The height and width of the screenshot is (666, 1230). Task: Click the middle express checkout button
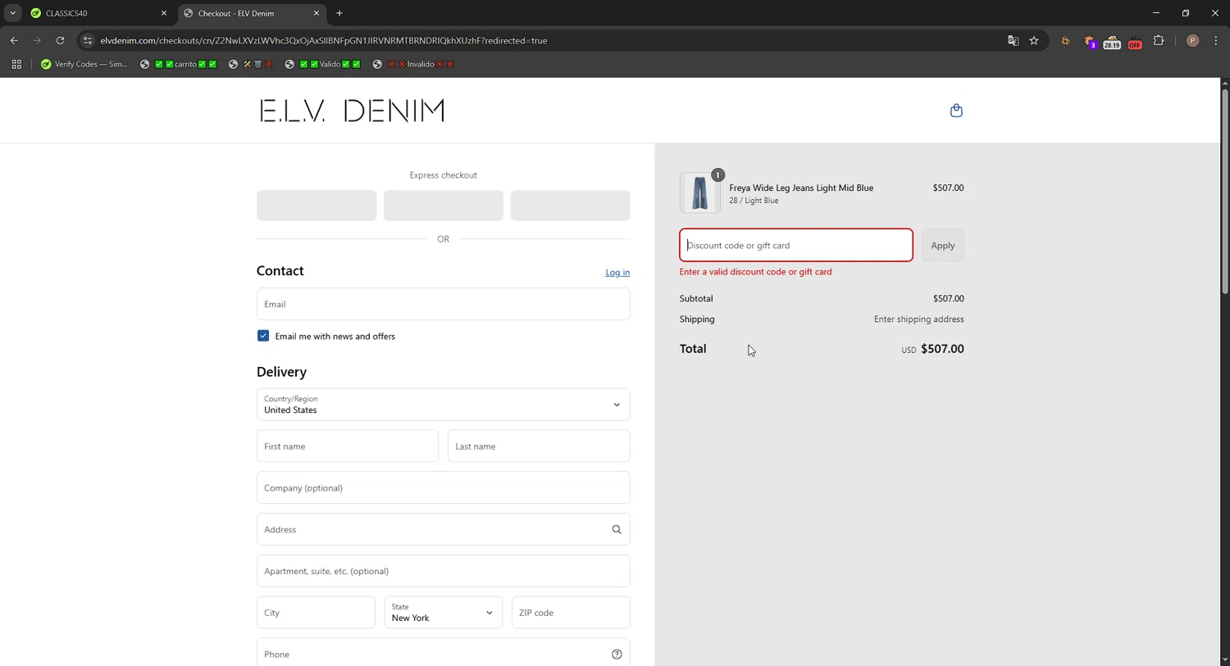click(x=444, y=206)
